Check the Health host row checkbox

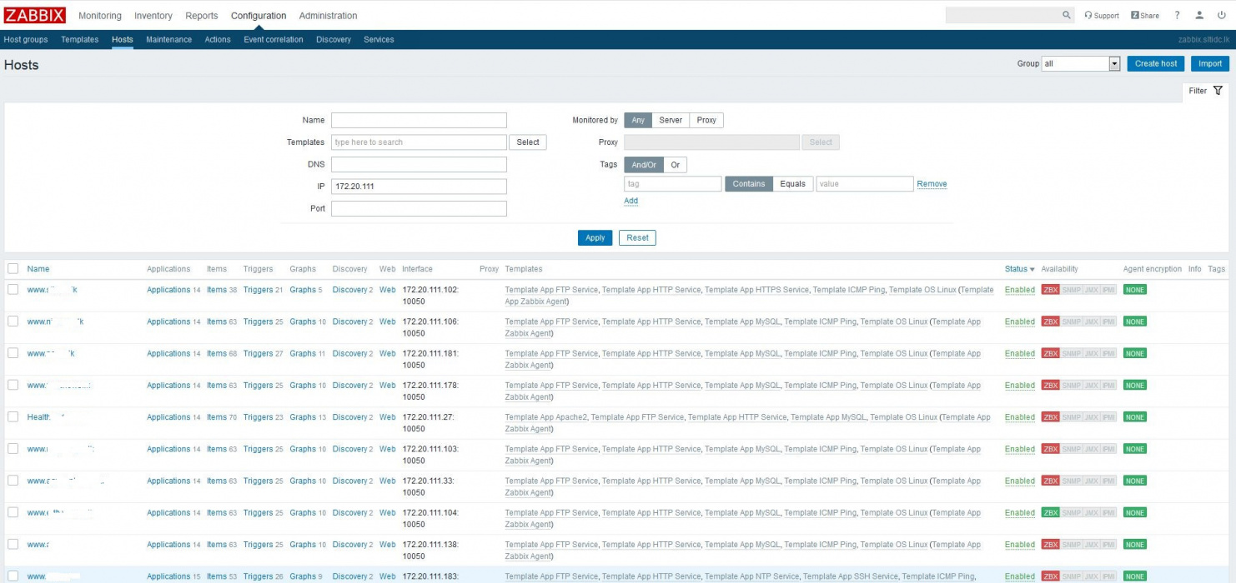pos(13,416)
